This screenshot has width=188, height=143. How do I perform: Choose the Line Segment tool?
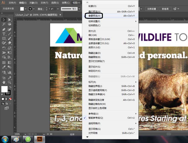click(9, 34)
